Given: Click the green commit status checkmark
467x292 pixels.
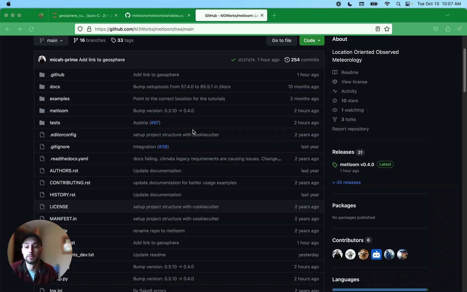Looking at the screenshot, I should pyautogui.click(x=233, y=60).
